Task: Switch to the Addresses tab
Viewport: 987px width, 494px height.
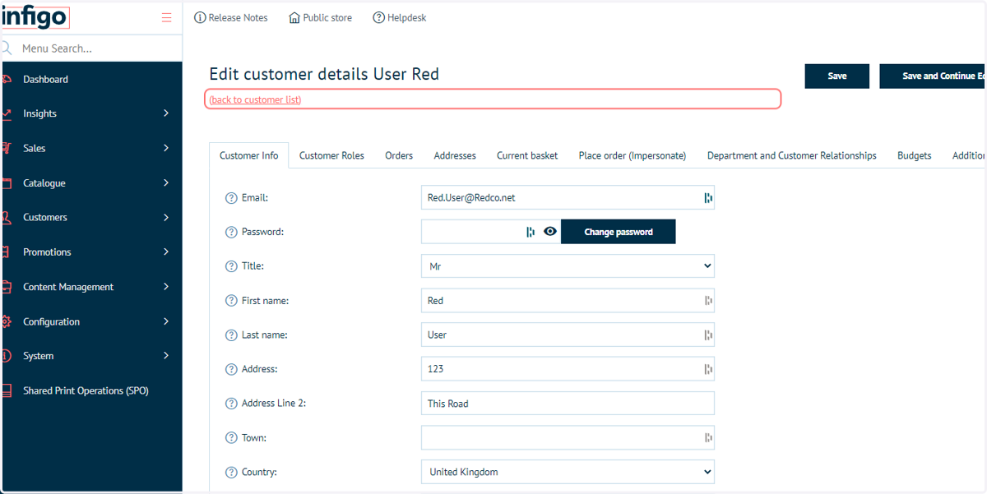Action: pyautogui.click(x=455, y=155)
